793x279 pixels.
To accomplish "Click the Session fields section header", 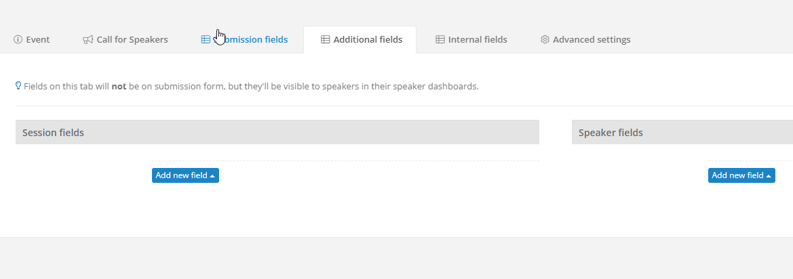I will pyautogui.click(x=277, y=132).
